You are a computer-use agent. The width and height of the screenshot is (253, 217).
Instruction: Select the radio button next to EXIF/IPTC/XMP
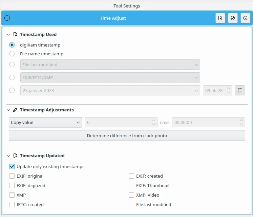tap(12, 77)
